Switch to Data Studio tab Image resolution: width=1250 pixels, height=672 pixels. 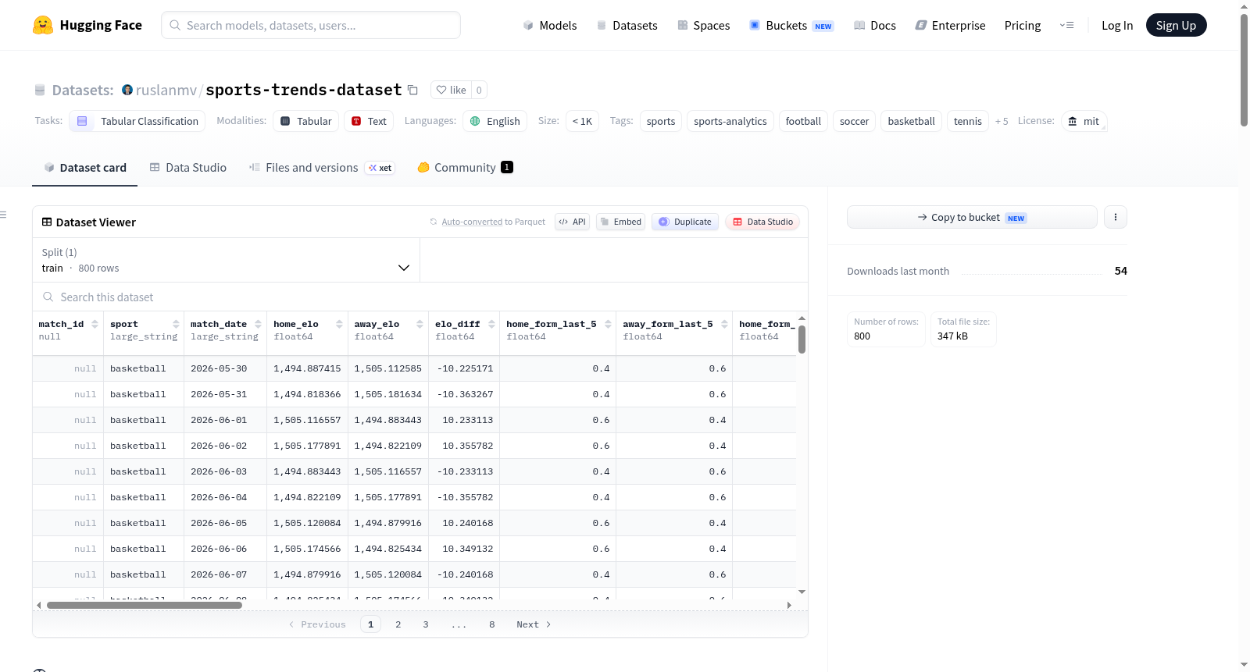pyautogui.click(x=187, y=167)
